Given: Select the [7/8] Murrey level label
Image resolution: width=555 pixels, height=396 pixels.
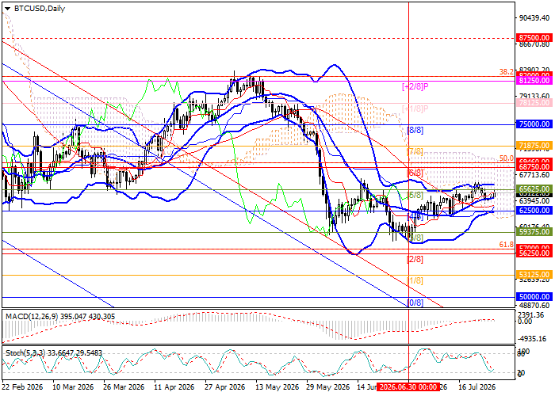Looking at the screenshot, I should pos(415,152).
